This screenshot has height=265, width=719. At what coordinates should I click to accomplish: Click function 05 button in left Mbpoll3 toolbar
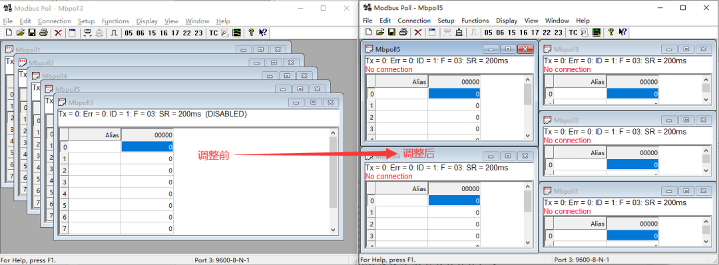click(128, 33)
